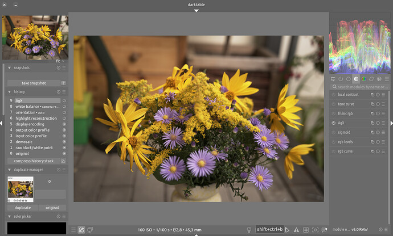The width and height of the screenshot is (393, 236).
Task: Collapse the snapshots panel
Action: pos(9,68)
